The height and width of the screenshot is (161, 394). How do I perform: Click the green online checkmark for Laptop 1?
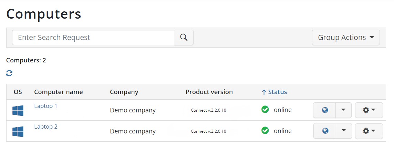click(265, 109)
